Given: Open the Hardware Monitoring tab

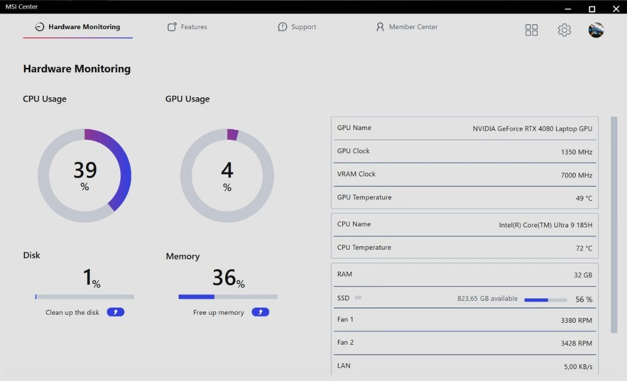Looking at the screenshot, I should coord(78,27).
